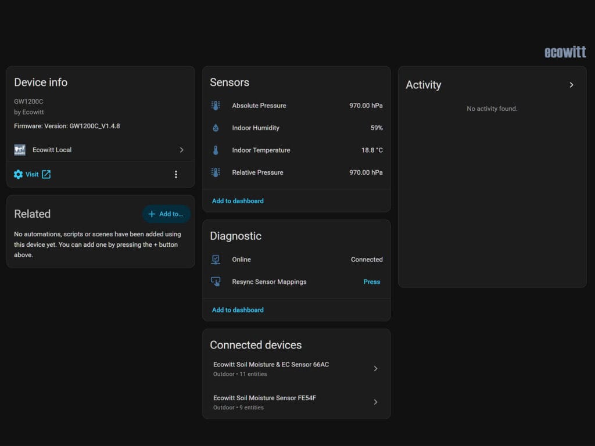Click the Indoor Temperature thermometer icon

tap(216, 150)
